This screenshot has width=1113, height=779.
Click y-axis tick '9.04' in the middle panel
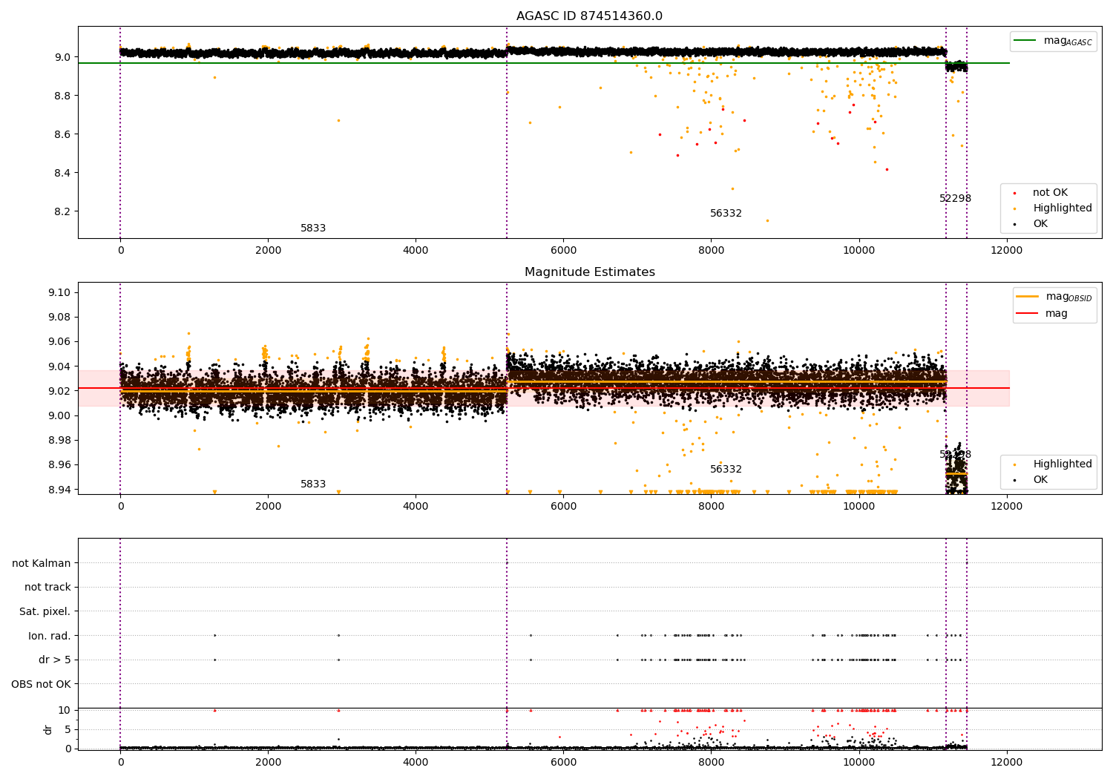point(60,367)
